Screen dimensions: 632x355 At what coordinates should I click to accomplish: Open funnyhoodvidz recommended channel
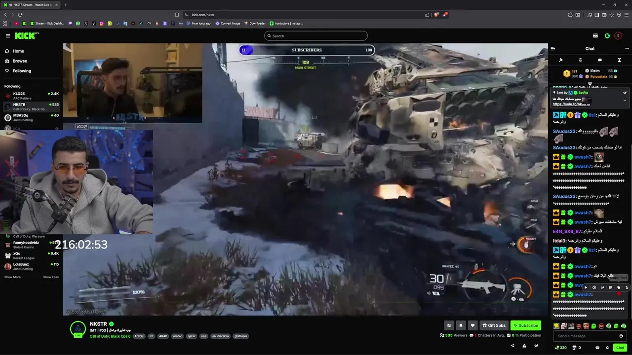pos(32,245)
